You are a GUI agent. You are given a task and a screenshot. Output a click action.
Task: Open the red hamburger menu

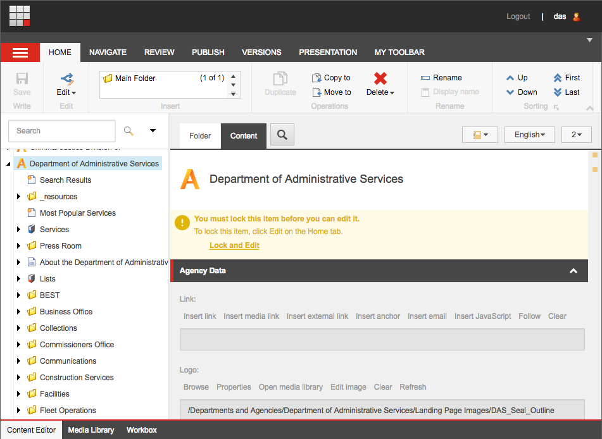[x=20, y=53]
